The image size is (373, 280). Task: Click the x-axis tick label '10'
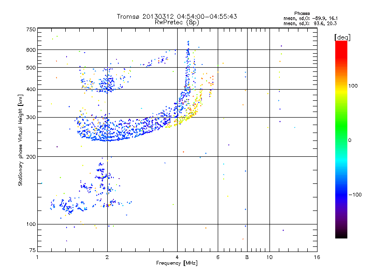click(269, 257)
